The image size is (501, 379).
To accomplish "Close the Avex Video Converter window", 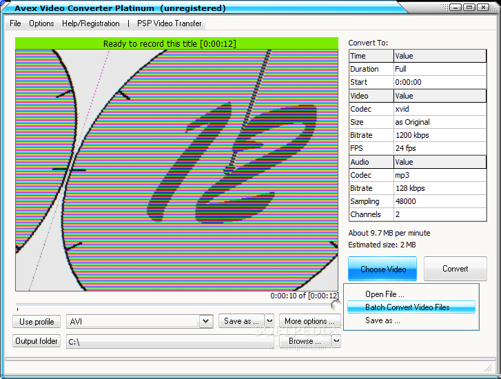I will [483, 8].
